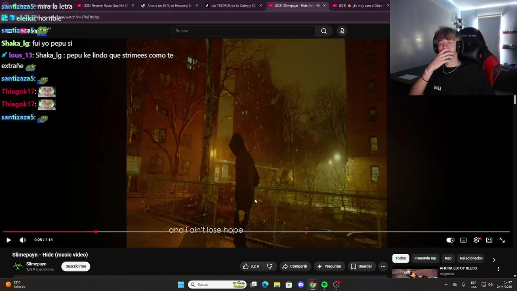Close the Los TESOROS de La Cobra tab

pos(261,6)
